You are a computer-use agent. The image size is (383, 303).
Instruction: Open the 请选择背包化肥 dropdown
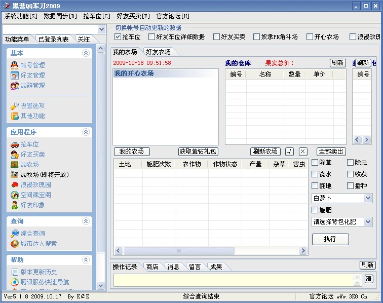[368, 222]
